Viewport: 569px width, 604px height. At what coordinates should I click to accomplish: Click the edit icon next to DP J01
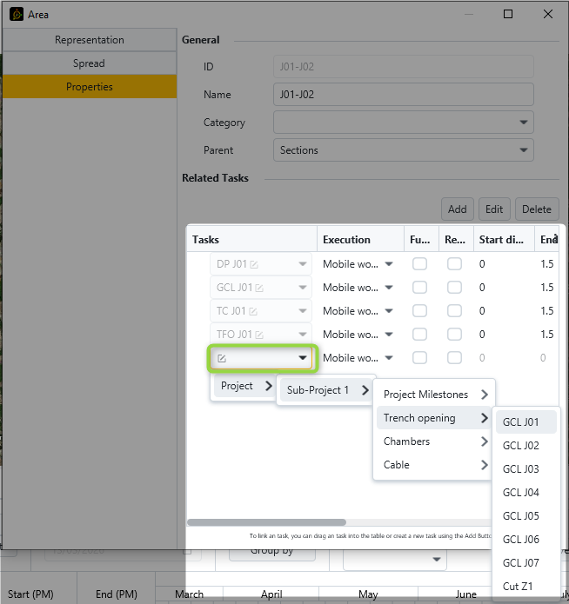point(254,264)
